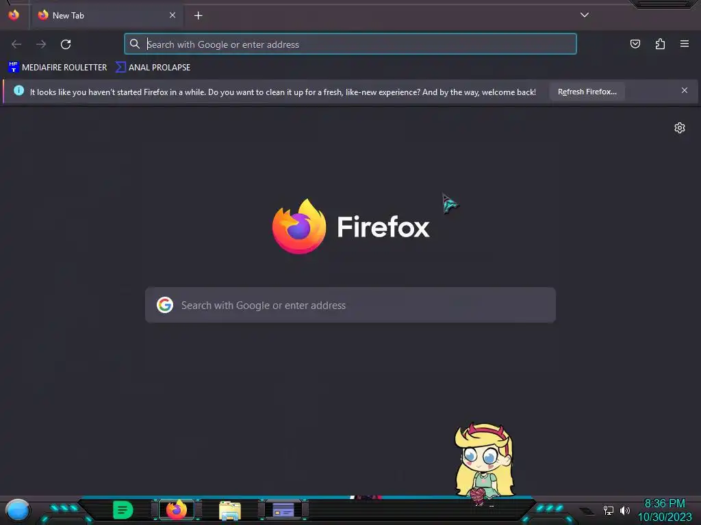The image size is (701, 525).
Task: Expand the list all tabs chevron
Action: (x=585, y=15)
